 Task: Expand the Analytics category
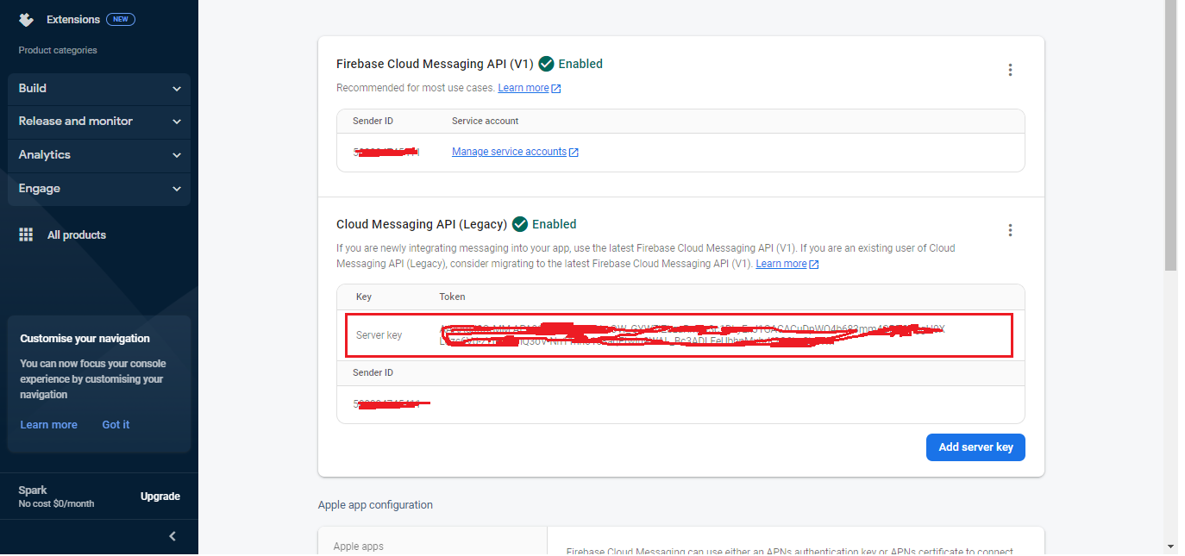tap(98, 155)
